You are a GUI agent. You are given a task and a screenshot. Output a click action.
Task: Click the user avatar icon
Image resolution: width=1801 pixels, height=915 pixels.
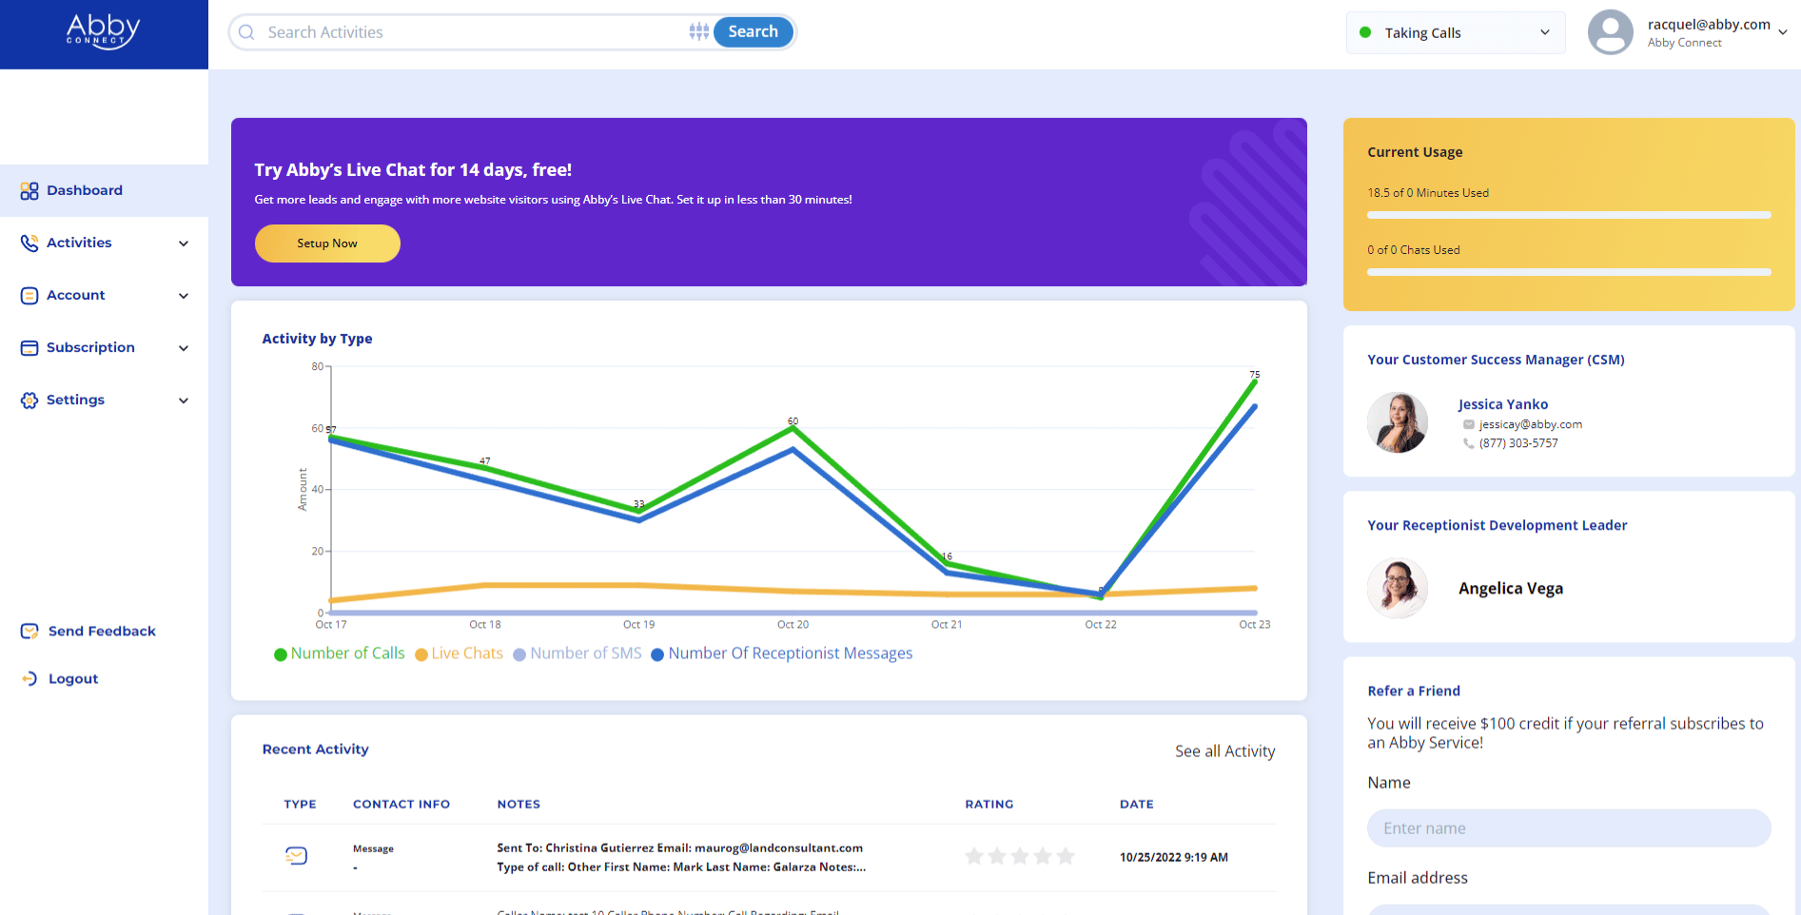point(1611,32)
